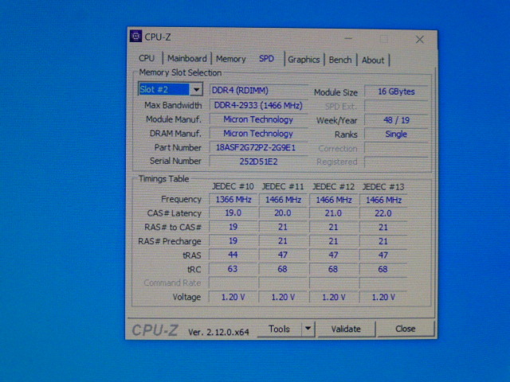
Task: Open the CPU tab
Action: [x=147, y=58]
